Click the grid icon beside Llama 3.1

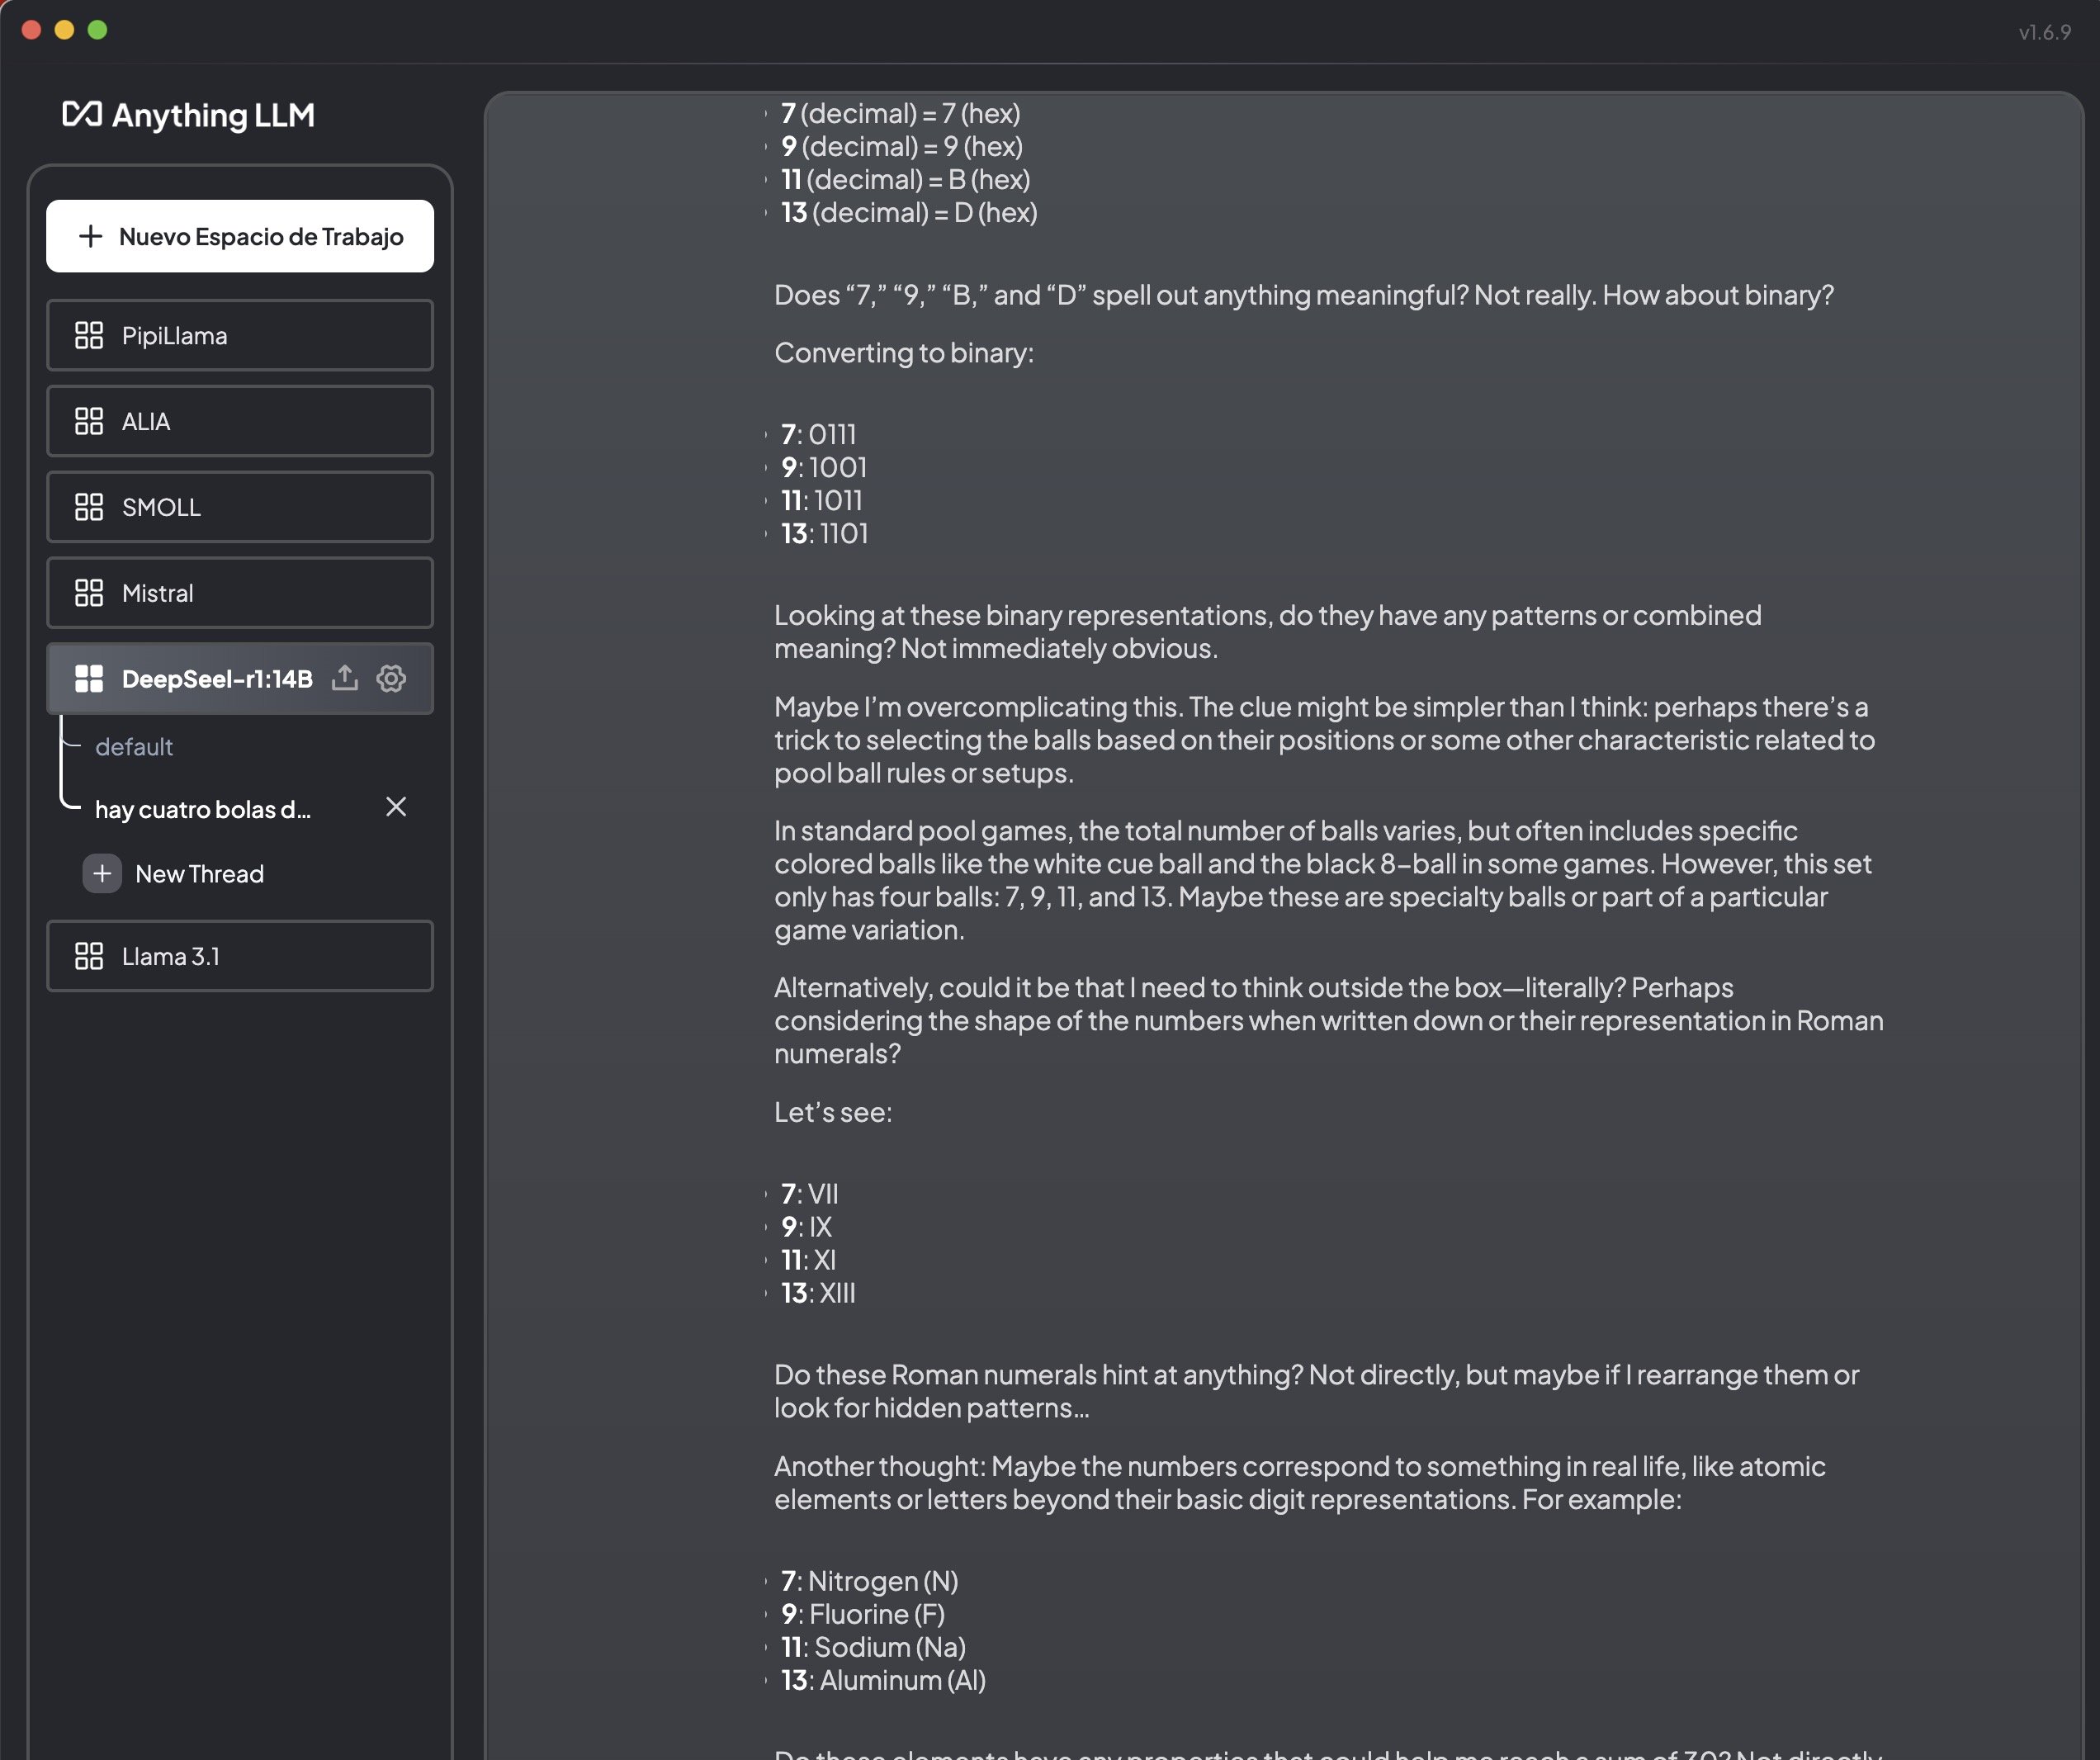(89, 956)
